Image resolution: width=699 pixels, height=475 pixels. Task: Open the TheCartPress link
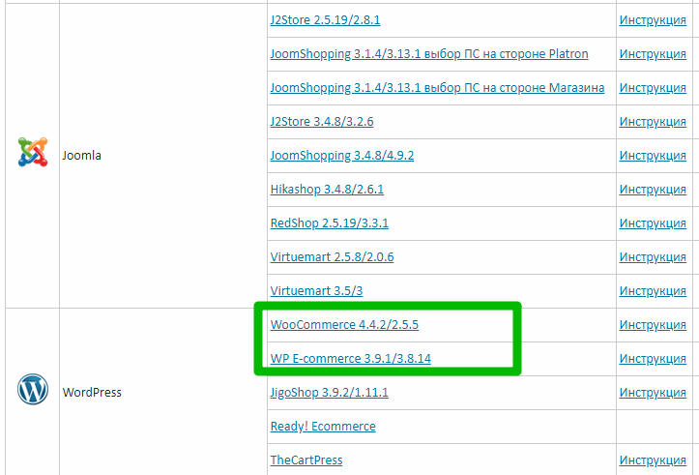[306, 460]
